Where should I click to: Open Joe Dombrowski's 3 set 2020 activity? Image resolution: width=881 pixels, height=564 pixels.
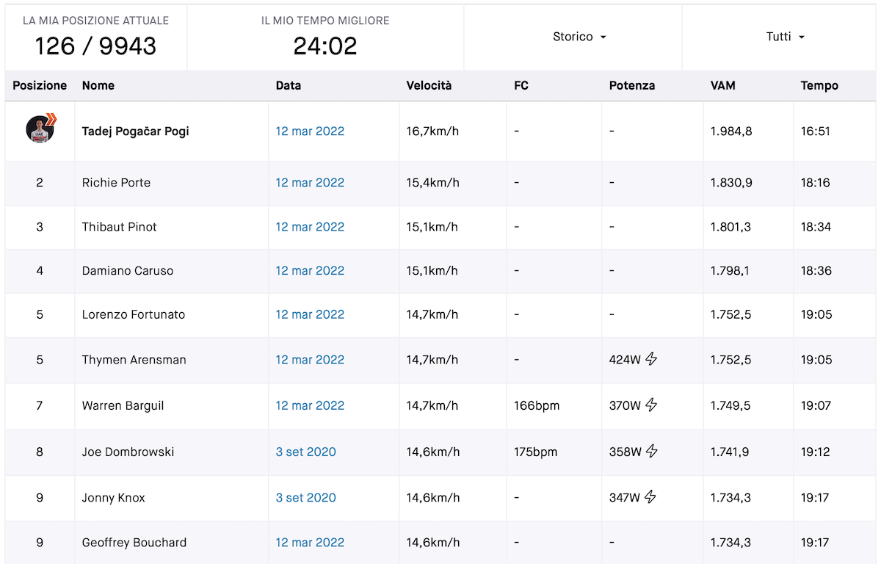point(305,452)
